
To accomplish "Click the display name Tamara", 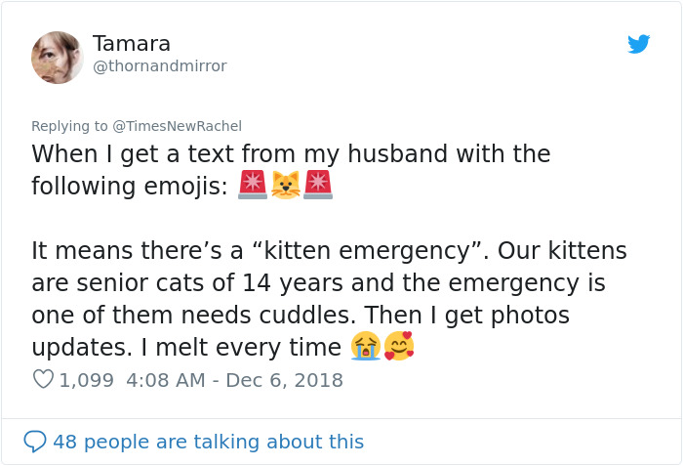I will (132, 44).
